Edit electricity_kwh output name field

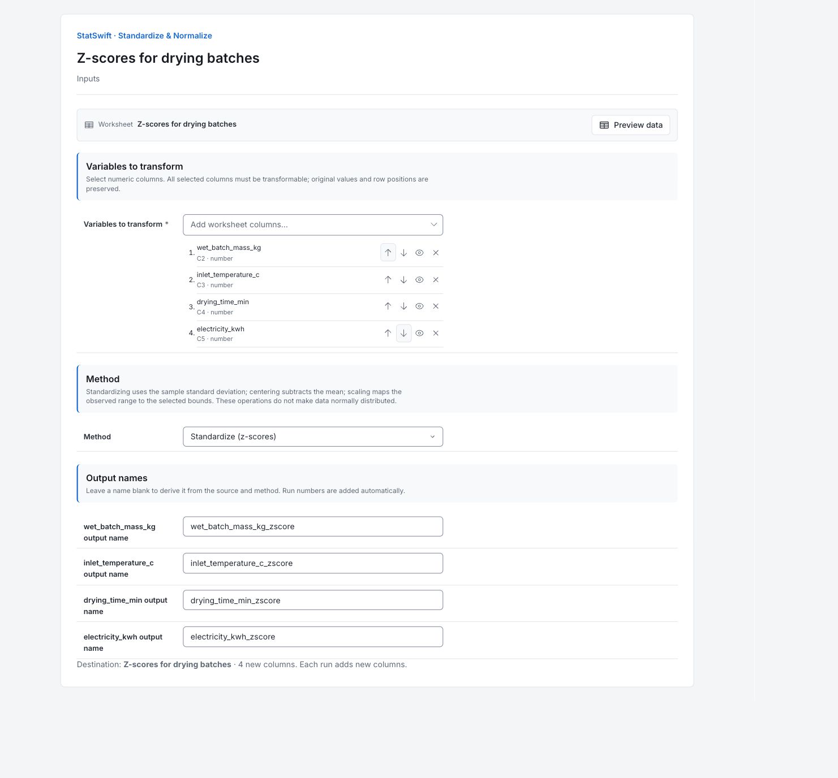point(313,637)
